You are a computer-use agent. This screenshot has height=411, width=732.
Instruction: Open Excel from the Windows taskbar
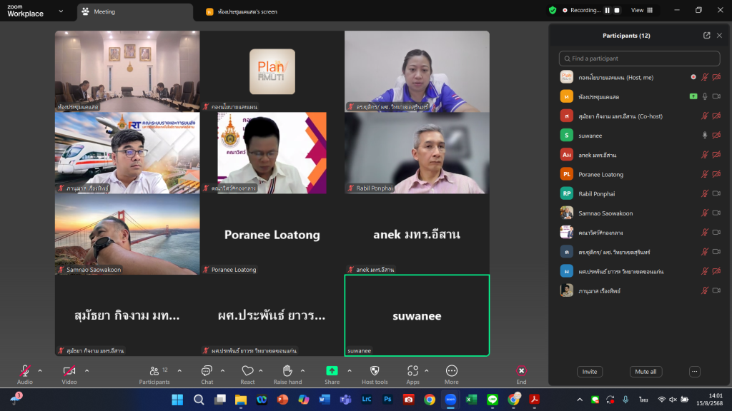472,400
